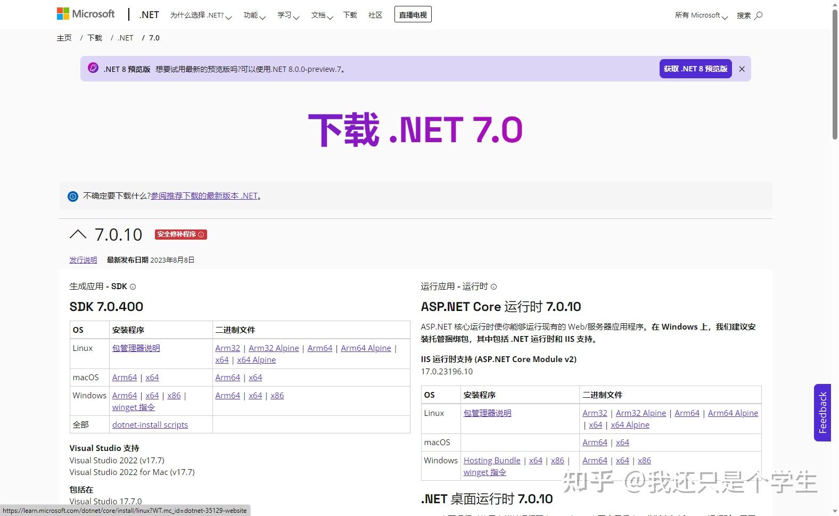Download the Windows Hosting Bundle

tap(492, 461)
